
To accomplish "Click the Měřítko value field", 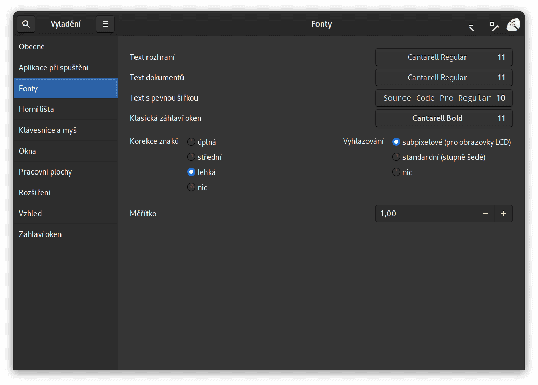I will click(425, 214).
